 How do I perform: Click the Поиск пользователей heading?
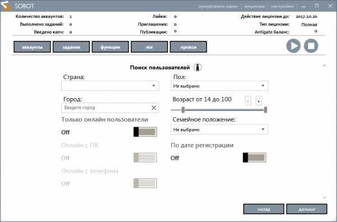pos(160,68)
